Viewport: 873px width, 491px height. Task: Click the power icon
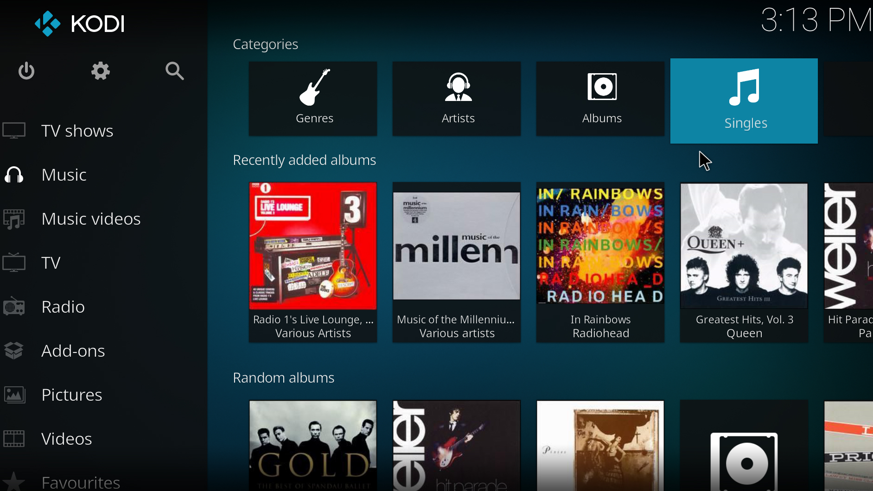pos(26,71)
